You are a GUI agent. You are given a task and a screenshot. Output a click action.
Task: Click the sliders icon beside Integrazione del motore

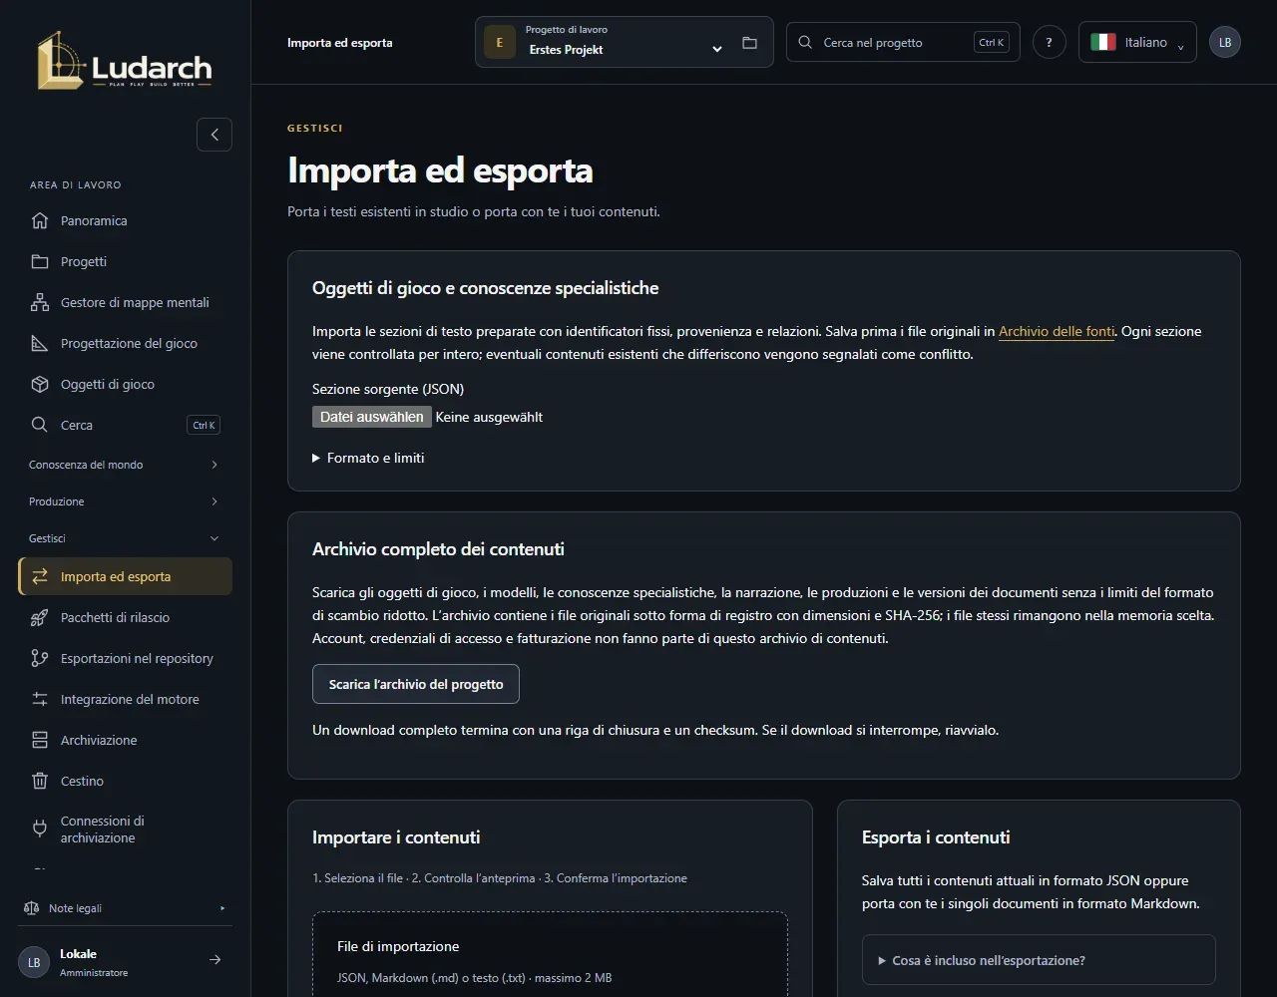[40, 699]
